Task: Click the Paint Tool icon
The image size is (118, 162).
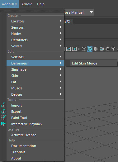Action: click(3, 117)
